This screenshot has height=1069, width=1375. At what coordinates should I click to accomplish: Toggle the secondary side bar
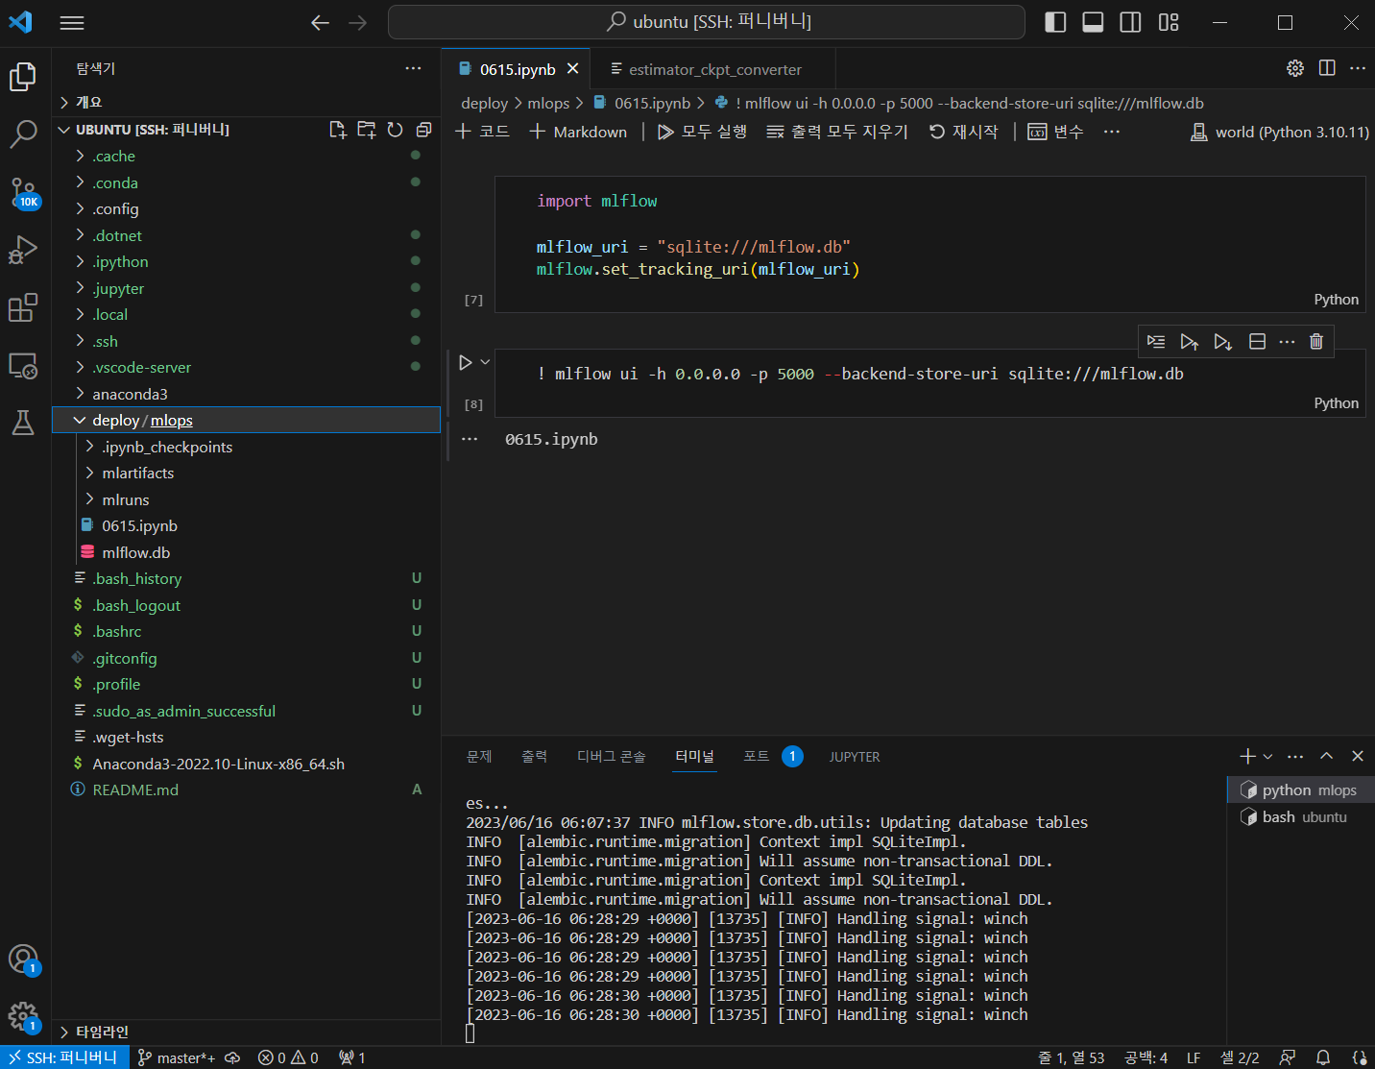point(1130,22)
